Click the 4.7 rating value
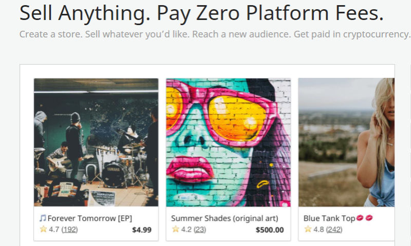Image resolution: width=411 pixels, height=246 pixels. (54, 230)
